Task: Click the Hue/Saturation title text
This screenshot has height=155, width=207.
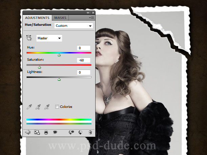Action: coord(38,25)
